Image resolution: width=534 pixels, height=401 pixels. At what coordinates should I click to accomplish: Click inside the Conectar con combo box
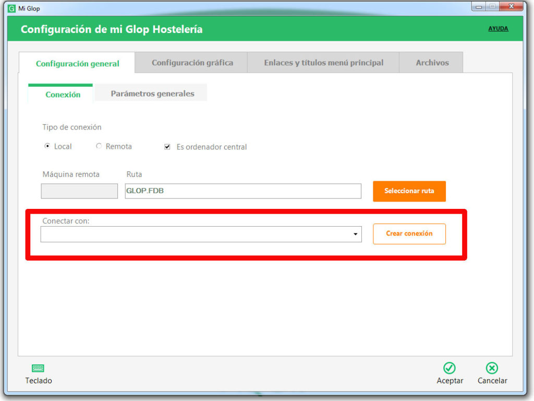pyautogui.click(x=201, y=234)
